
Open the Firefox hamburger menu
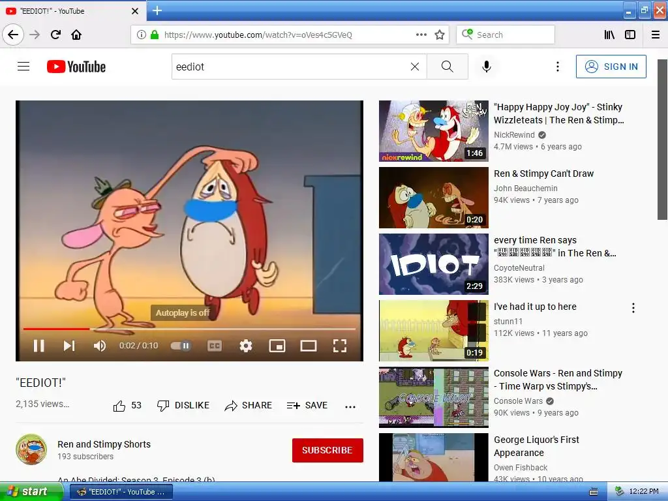coord(656,35)
